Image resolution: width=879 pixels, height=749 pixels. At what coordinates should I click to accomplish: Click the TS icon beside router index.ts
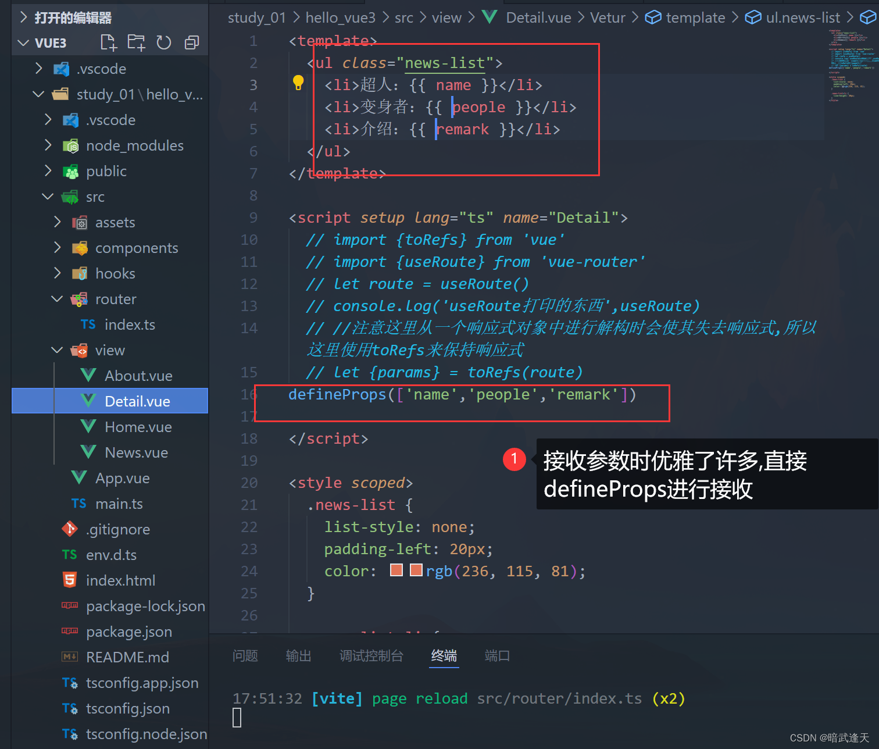click(88, 324)
